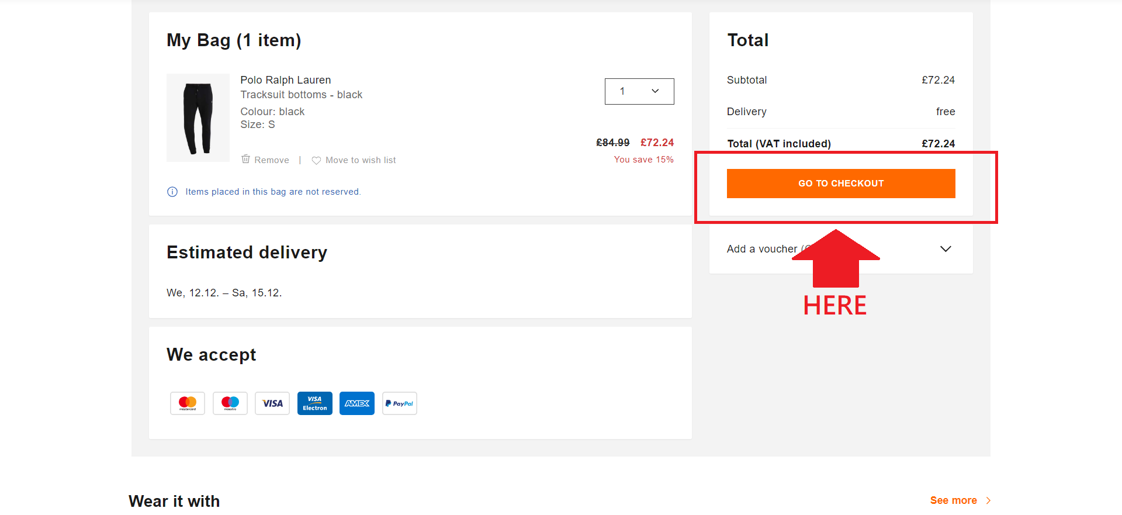Click the PayPal payment logo
1122x515 pixels.
point(400,403)
